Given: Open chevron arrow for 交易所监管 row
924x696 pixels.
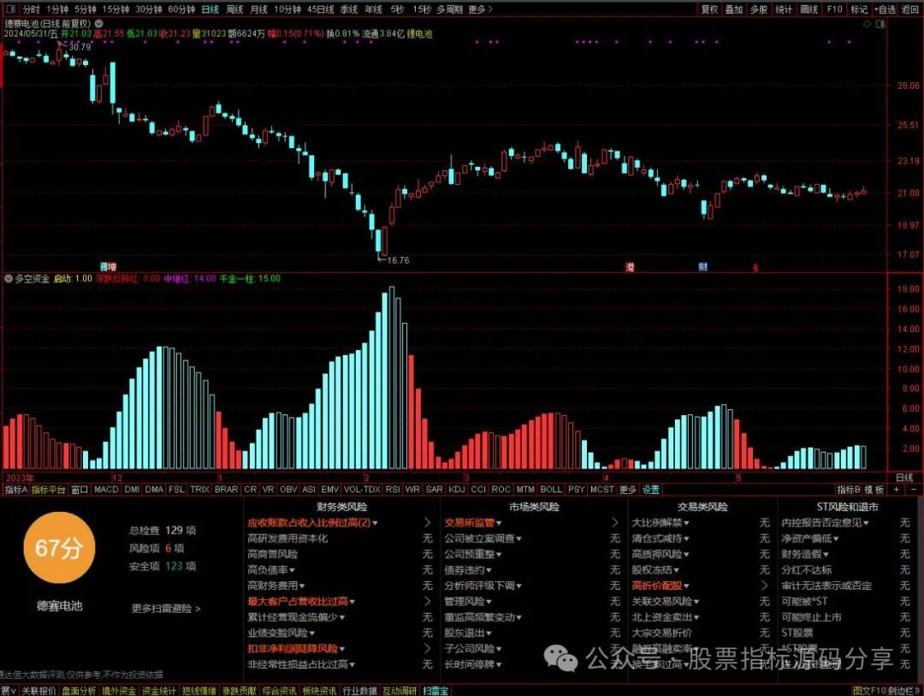Looking at the screenshot, I should click(614, 522).
